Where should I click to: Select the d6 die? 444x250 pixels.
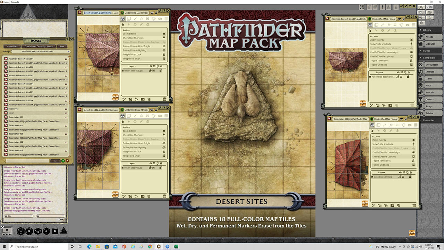click(55, 231)
